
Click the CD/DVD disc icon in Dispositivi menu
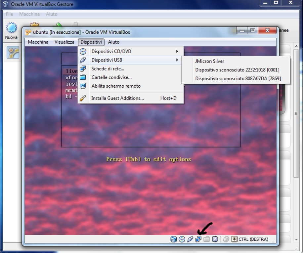(x=83, y=51)
